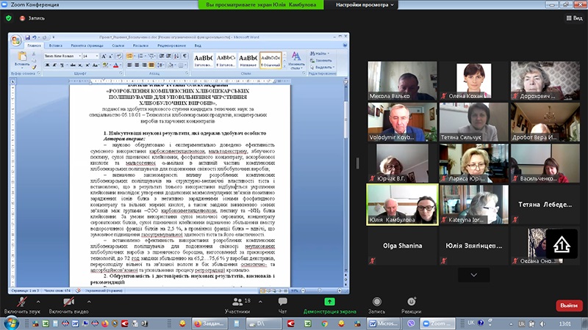588x330 pixels.
Task: Apply the Название style from gallery
Action: (248, 60)
